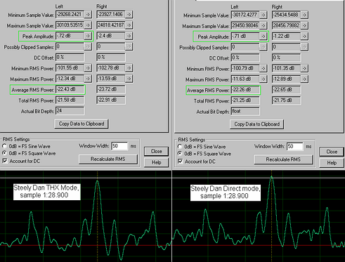The width and height of the screenshot is (345, 262).
Task: Click Recalculate RMS in the Direct-side panel
Action: pyautogui.click(x=283, y=159)
